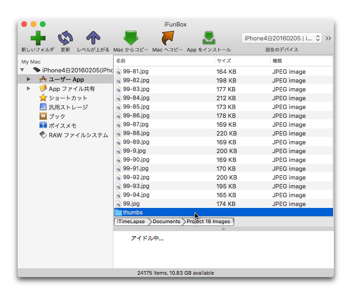Click the 99.jpg file icon

[118, 204]
